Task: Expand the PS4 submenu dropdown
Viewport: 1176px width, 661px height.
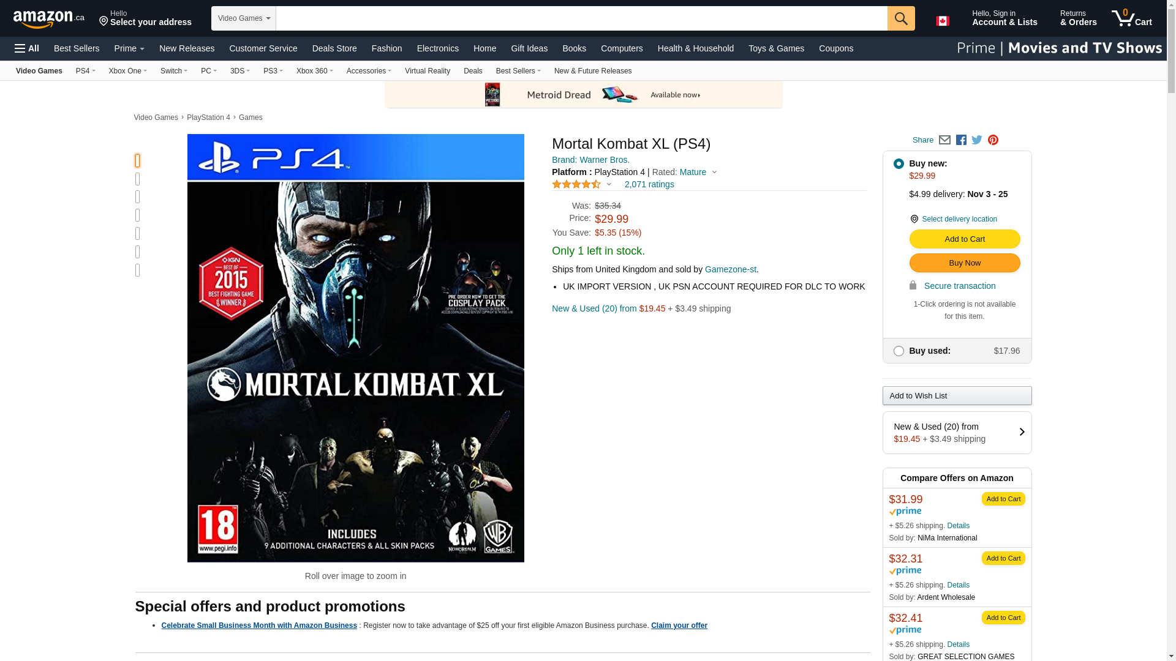Action: pyautogui.click(x=86, y=71)
